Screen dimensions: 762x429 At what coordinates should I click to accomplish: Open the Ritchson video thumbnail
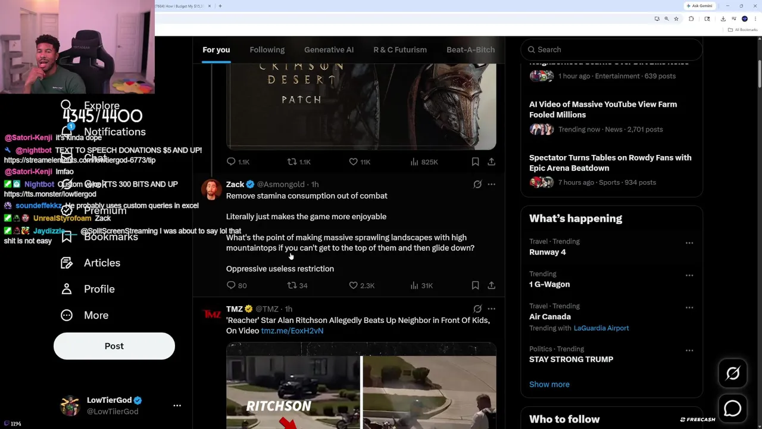(361, 386)
